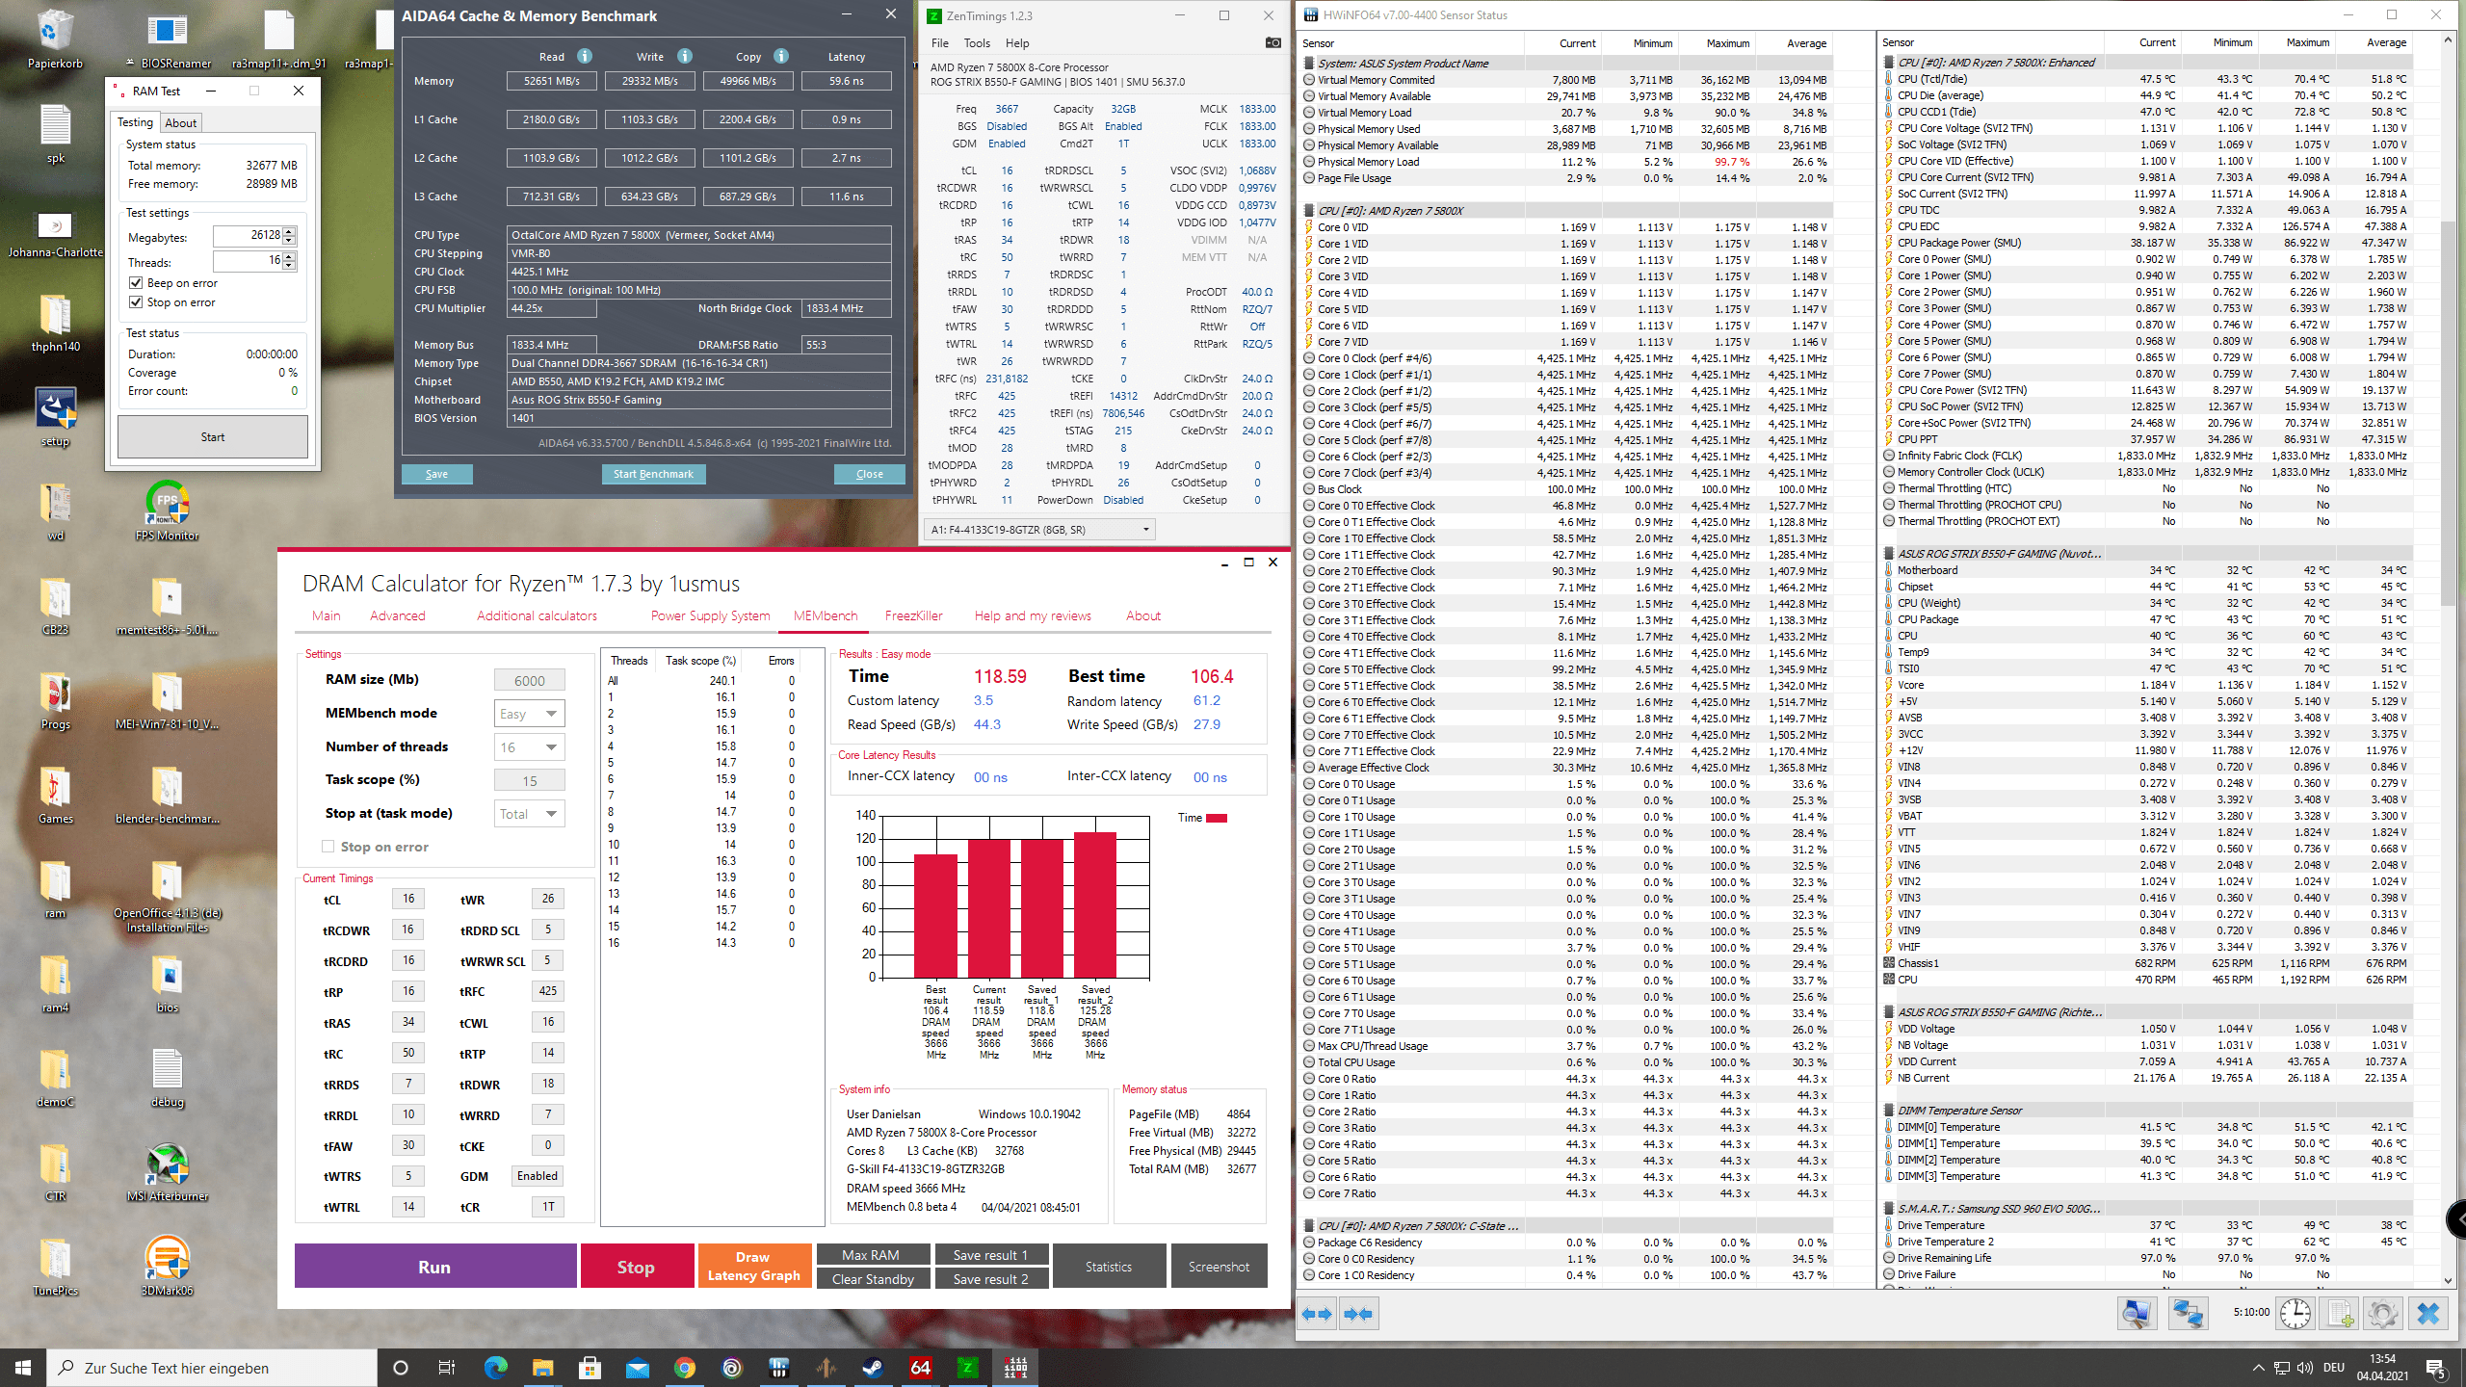
Task: Reset HWiNFO timer via clock icon
Action: 2295,1314
